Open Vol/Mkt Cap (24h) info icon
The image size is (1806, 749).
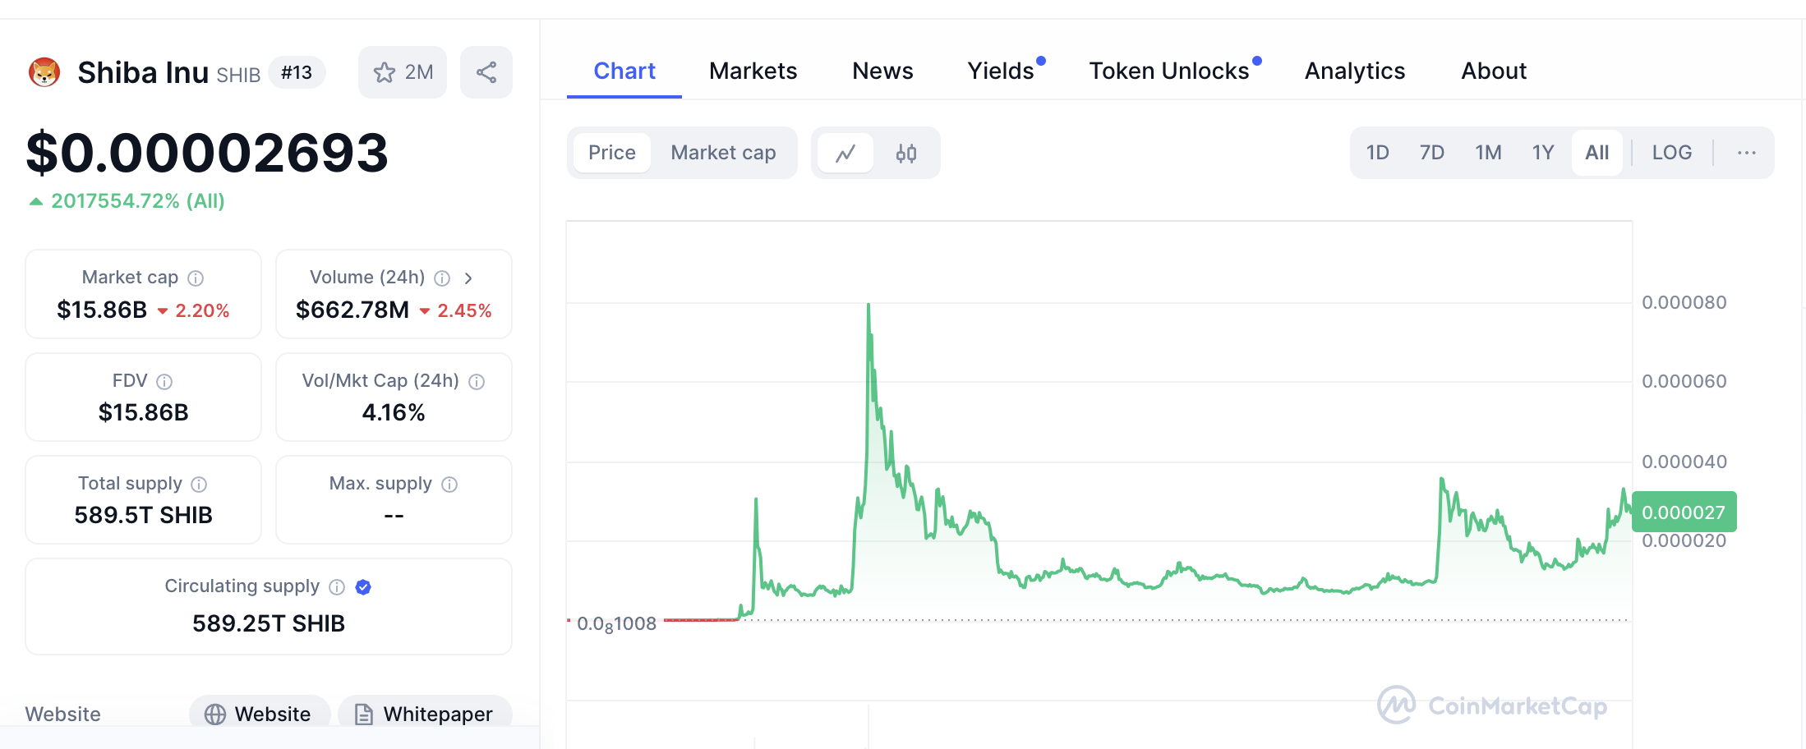(477, 382)
